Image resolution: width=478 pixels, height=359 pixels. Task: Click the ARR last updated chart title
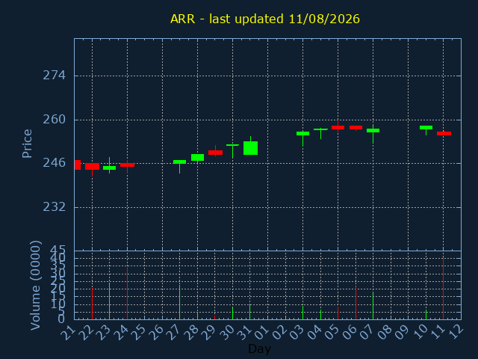pyautogui.click(x=265, y=19)
